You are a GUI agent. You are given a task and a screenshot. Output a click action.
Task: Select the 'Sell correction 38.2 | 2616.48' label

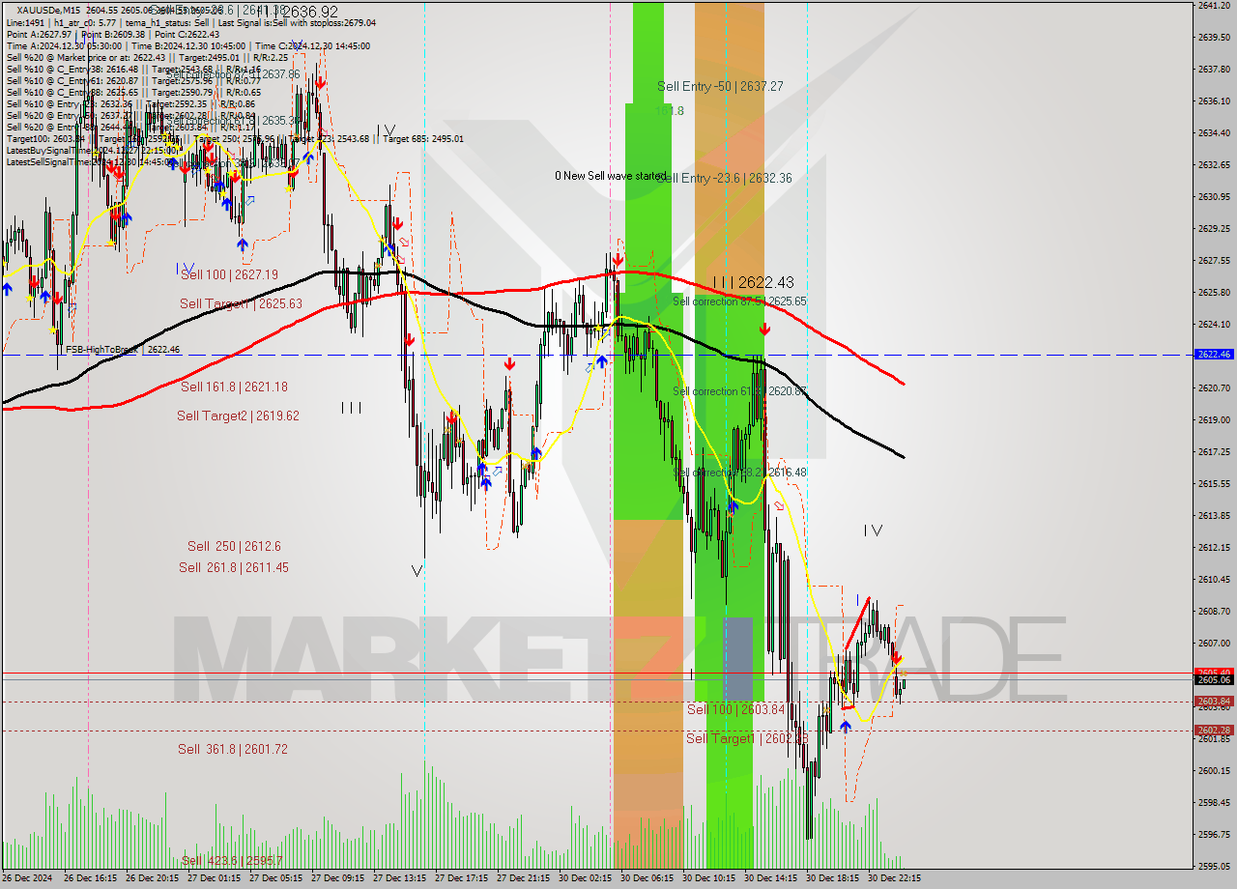[739, 473]
